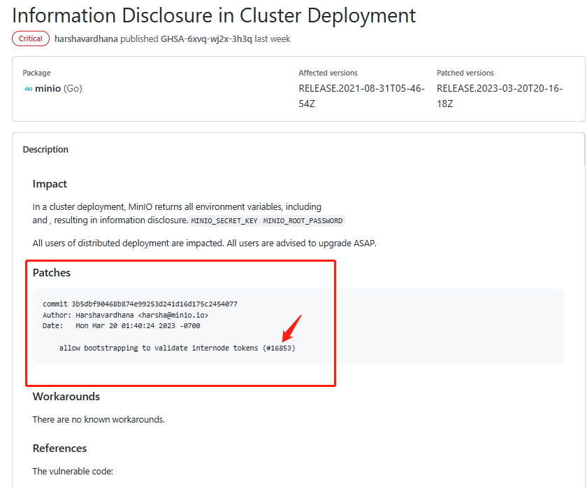Click the Impact heading
The width and height of the screenshot is (587, 487).
(50, 184)
